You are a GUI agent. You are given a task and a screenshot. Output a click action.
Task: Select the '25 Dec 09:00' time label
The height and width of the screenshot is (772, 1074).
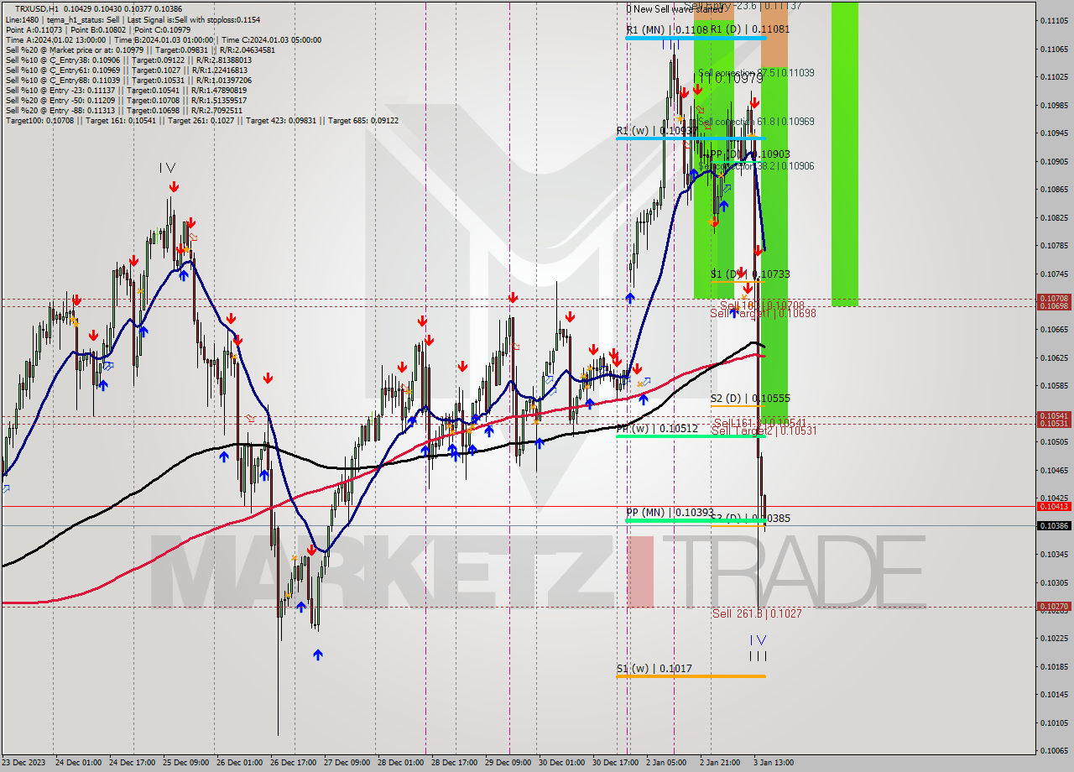184,763
